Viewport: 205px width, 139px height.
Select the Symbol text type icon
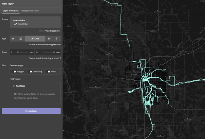tap(56, 38)
